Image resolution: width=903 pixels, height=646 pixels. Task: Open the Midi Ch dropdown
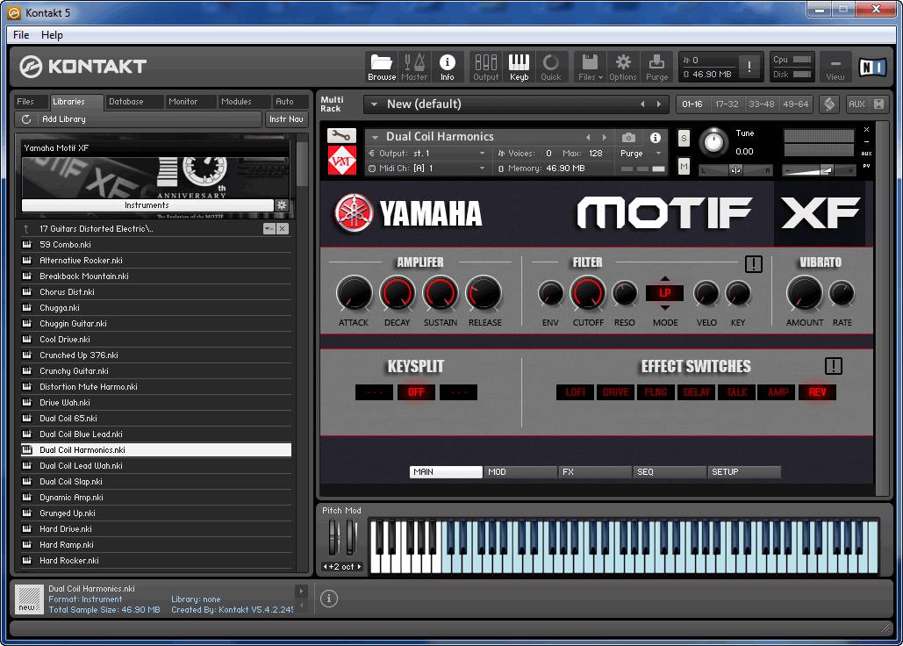482,169
